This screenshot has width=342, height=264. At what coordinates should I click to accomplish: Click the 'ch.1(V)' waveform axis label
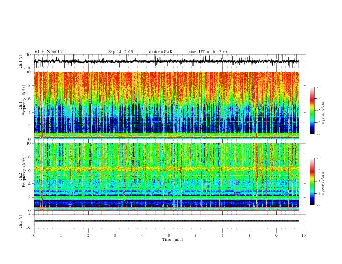[x=21, y=61]
